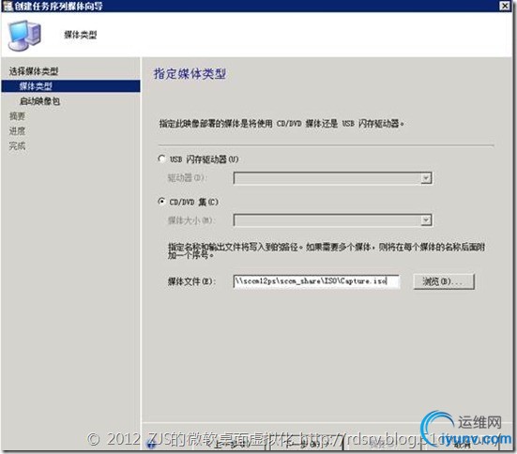Select 选择媒体类型 heading in the sidebar

pyautogui.click(x=34, y=71)
